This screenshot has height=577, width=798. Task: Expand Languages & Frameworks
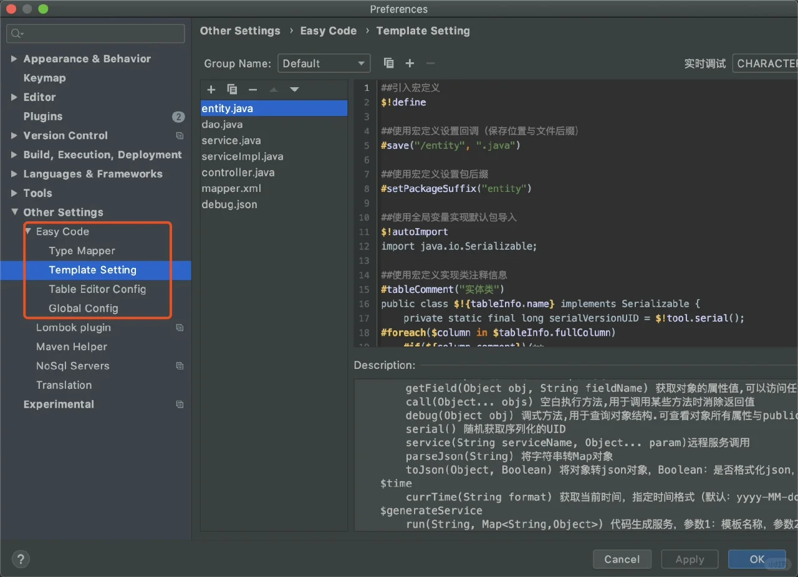(x=14, y=174)
